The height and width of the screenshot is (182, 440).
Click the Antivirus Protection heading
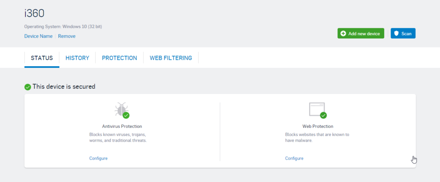click(122, 126)
